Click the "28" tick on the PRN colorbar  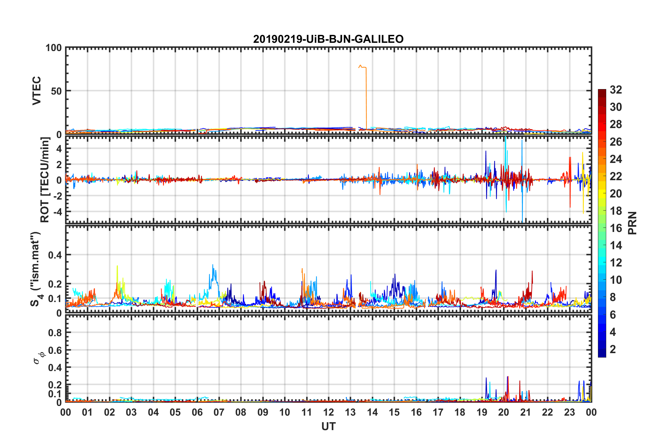point(616,124)
